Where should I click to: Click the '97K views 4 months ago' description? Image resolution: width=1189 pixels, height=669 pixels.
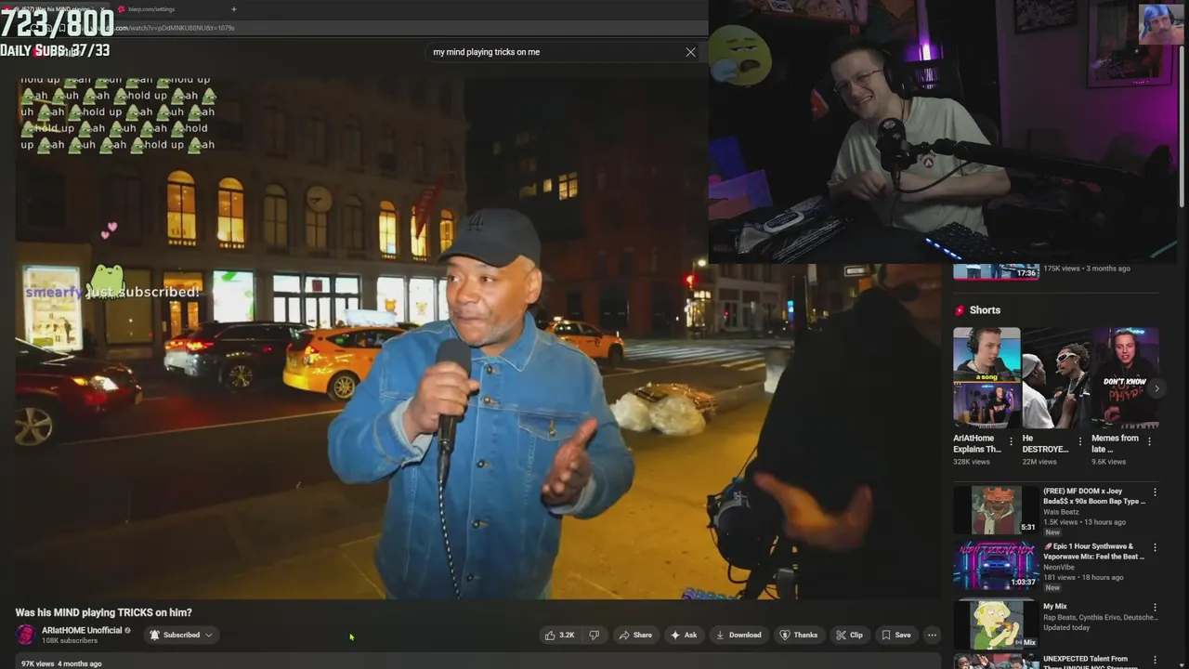61,663
